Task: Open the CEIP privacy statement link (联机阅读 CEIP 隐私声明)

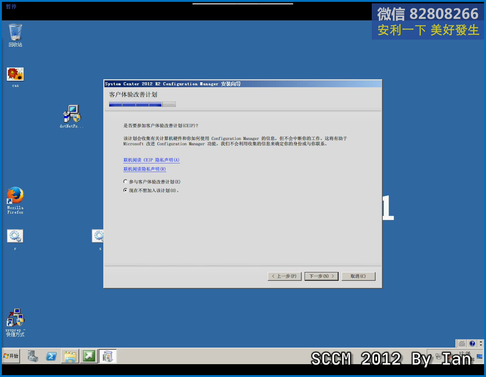Action: [152, 160]
